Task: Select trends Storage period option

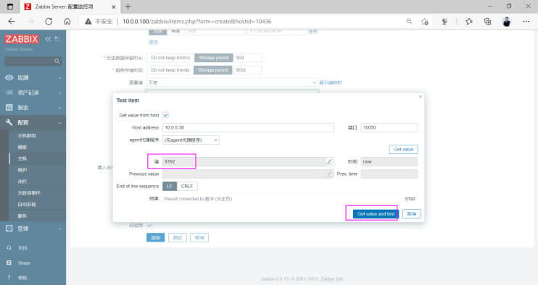Action: coord(212,70)
